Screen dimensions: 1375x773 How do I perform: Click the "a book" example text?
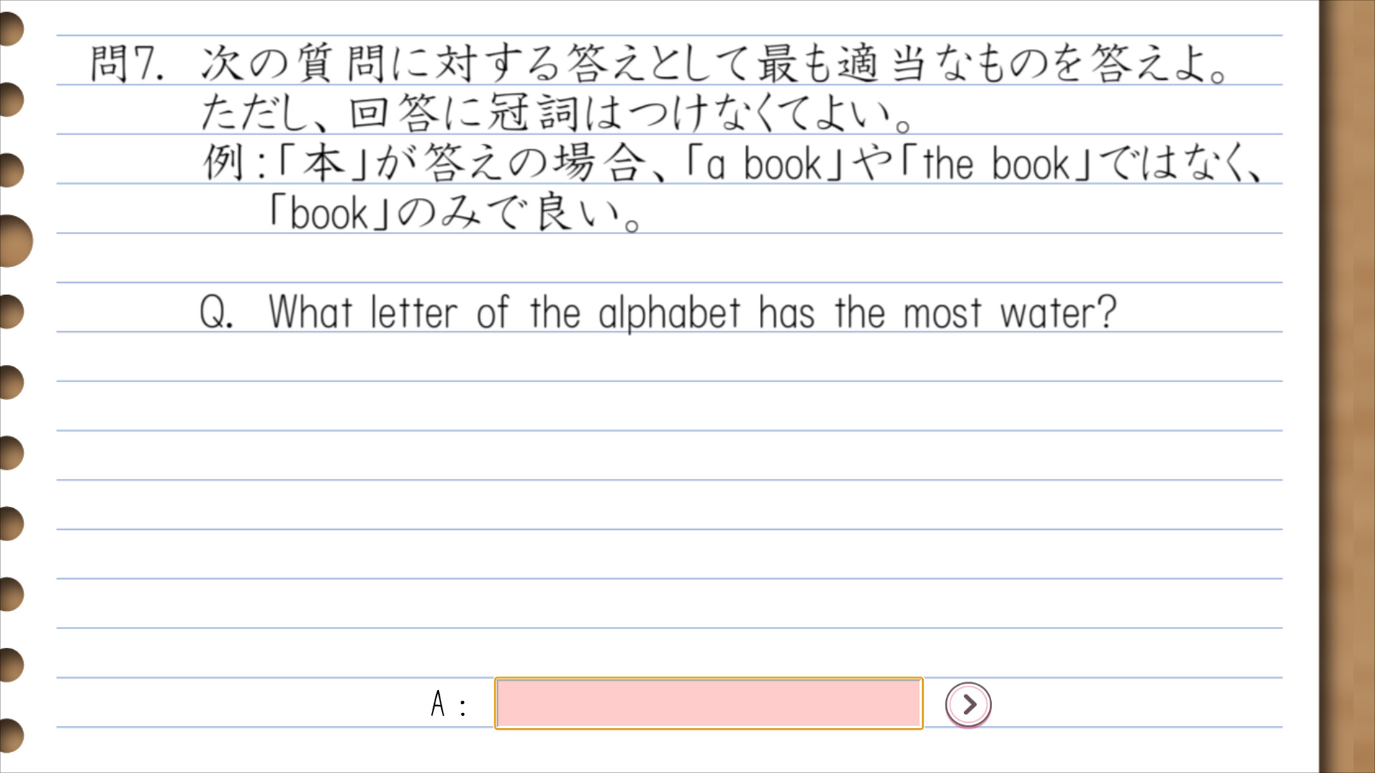[x=764, y=164]
